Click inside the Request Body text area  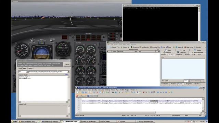pos(43,110)
